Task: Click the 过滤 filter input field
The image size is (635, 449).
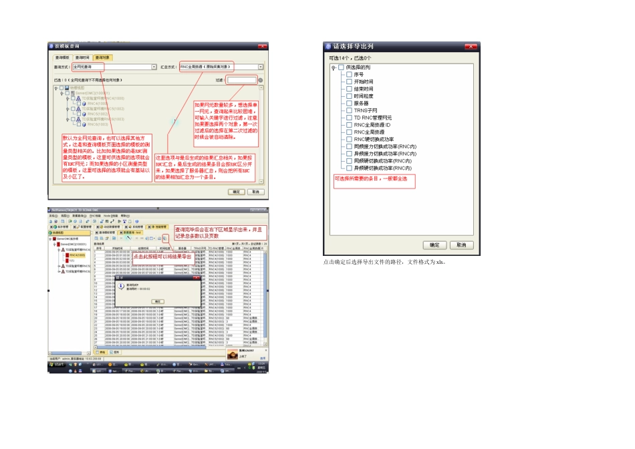Action: pos(242,80)
